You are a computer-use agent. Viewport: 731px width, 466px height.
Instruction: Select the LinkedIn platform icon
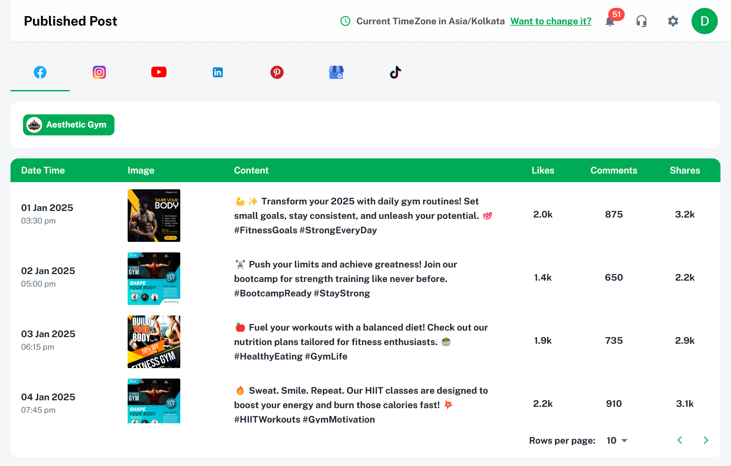218,72
